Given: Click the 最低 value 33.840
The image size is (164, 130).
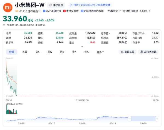Looking at the screenshot, I should [60, 38].
